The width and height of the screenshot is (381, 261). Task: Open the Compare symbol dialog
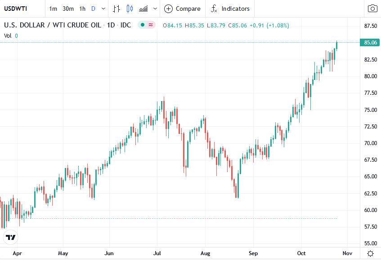click(183, 9)
